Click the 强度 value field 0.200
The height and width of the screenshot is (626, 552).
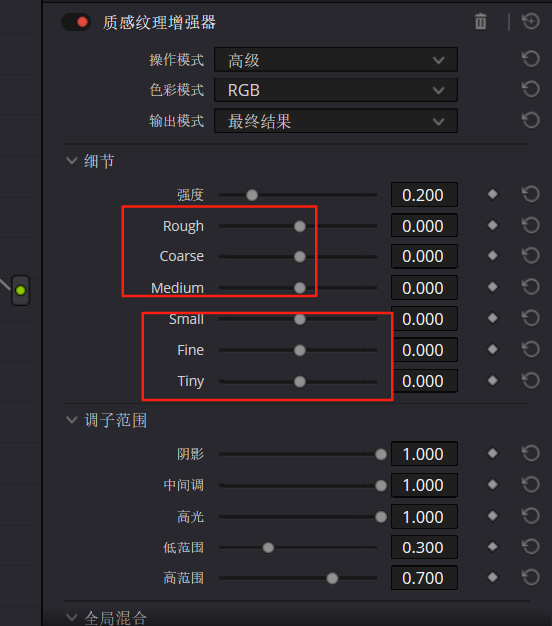click(424, 195)
